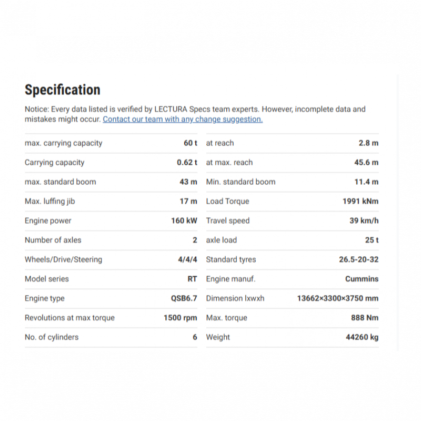The image size is (421, 421).
Task: Select the 45.6 m reach value
Action: click(366, 163)
